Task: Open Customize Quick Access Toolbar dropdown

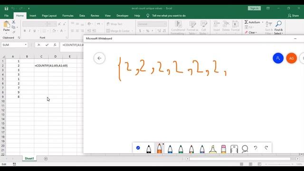Action: pos(28,9)
